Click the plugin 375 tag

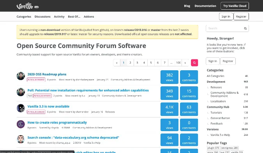tap(213, 148)
